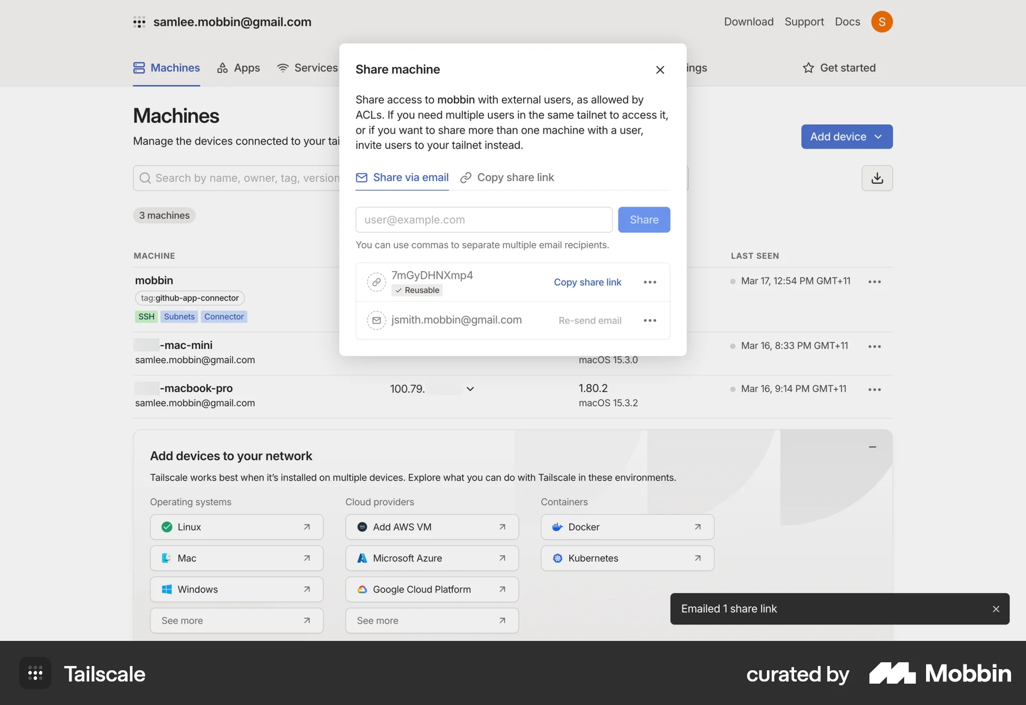Open the account avatar icon

tap(882, 21)
